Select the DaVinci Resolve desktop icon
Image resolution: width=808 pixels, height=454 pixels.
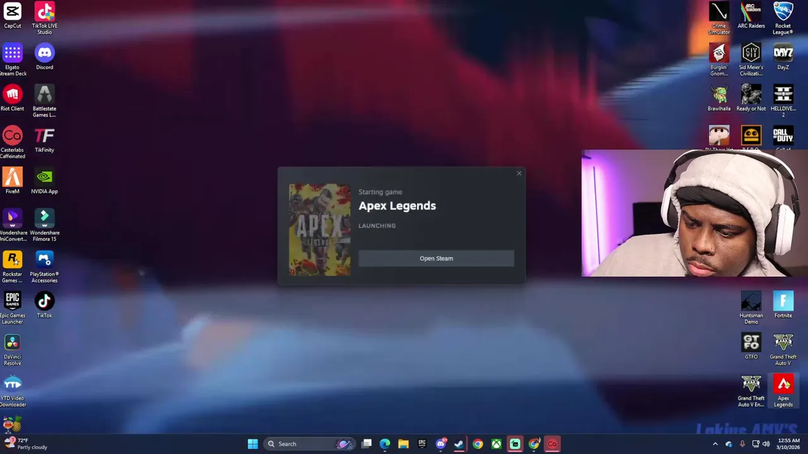(x=13, y=350)
